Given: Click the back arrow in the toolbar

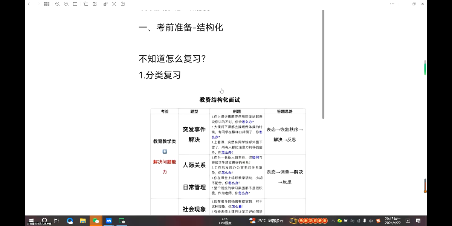Looking at the screenshot, I should click(29, 4).
